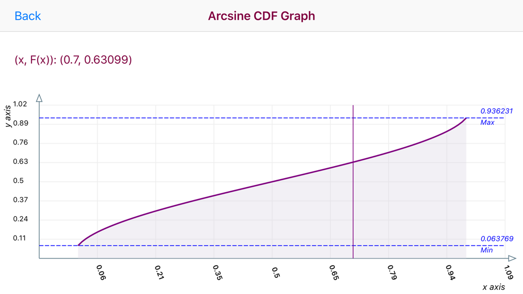
Task: Click the 0.06 x-axis tick label
Action: [x=101, y=273]
